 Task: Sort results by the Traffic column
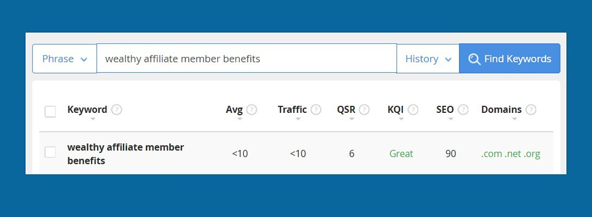point(292,110)
